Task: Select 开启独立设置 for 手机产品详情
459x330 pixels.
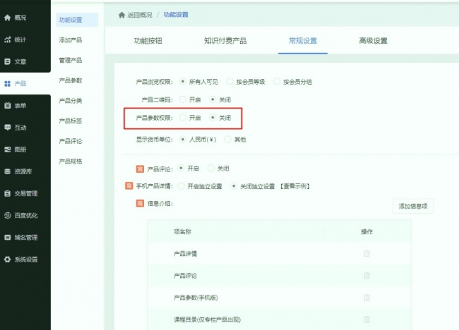Action: coord(181,186)
